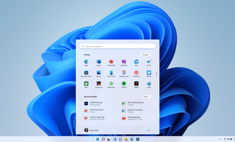235x142 pixels.
Task: Open Microsoft Store from the taskbar
Action: (x=138, y=139)
